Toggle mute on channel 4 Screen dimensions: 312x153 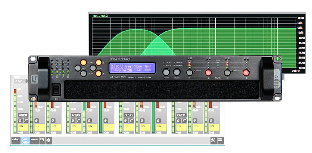coord(246,72)
